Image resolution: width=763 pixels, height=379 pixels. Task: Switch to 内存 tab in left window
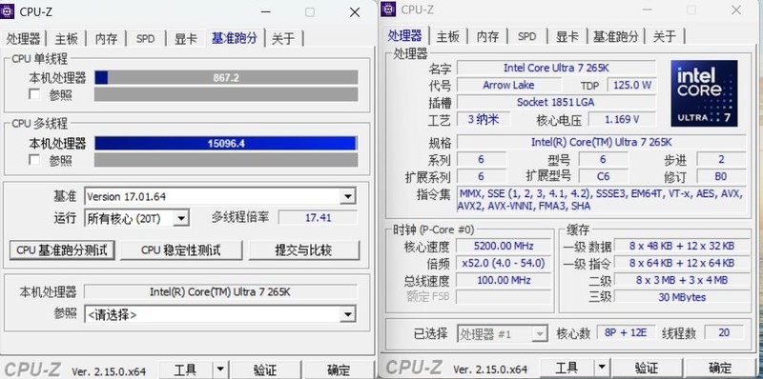point(106,39)
